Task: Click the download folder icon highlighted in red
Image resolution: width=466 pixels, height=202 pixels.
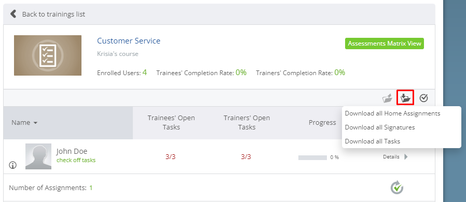Action: 405,97
